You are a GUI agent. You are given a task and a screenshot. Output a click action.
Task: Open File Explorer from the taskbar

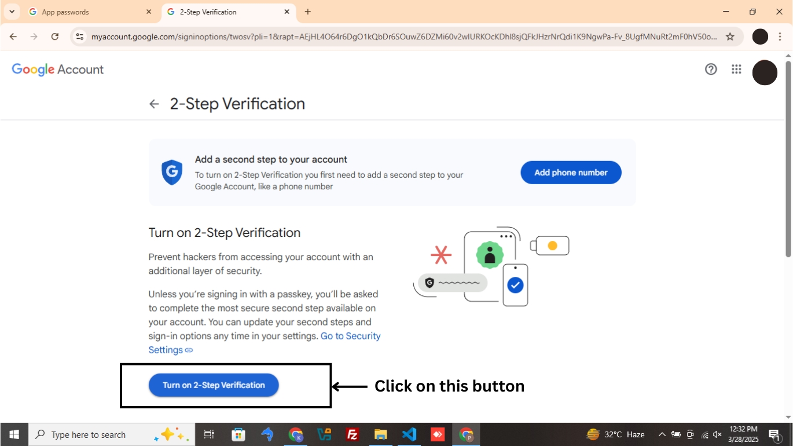coord(380,434)
